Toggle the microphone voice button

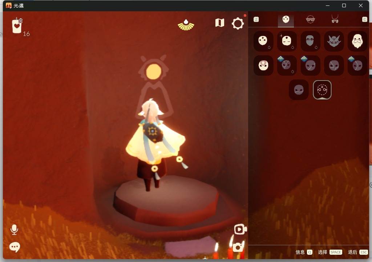tap(14, 230)
